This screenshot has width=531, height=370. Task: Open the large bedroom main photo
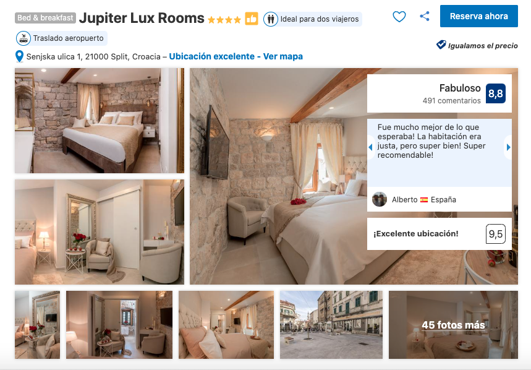tap(278, 176)
